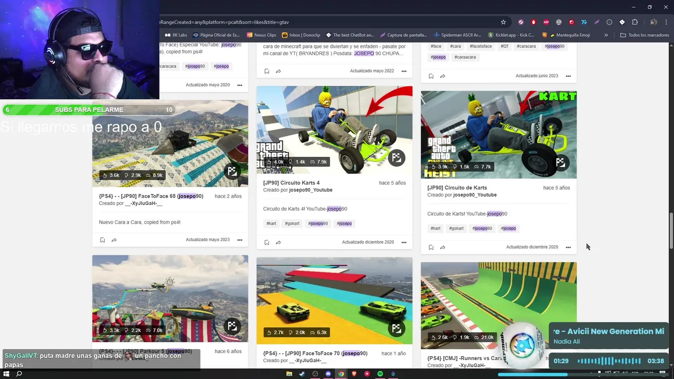The image size is (674, 379).
Task: Open the Spiderman ASCII Art bookmark
Action: [457, 35]
